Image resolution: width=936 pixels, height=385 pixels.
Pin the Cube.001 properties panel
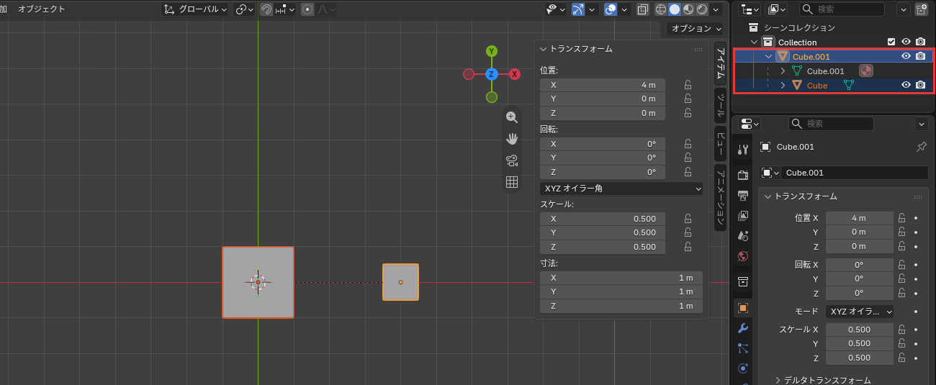pyautogui.click(x=921, y=147)
